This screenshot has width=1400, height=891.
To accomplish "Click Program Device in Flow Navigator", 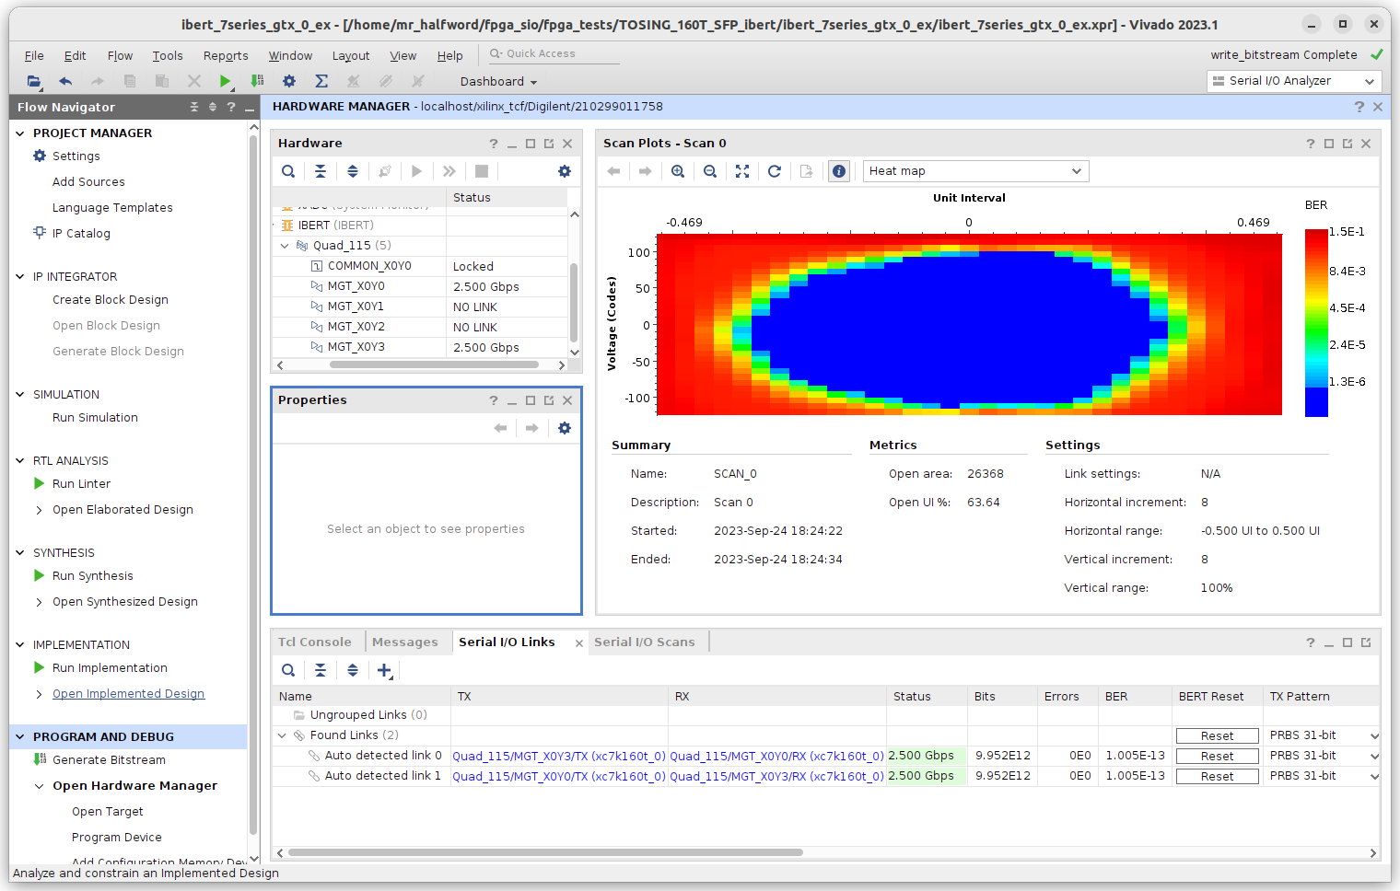I will (x=117, y=838).
